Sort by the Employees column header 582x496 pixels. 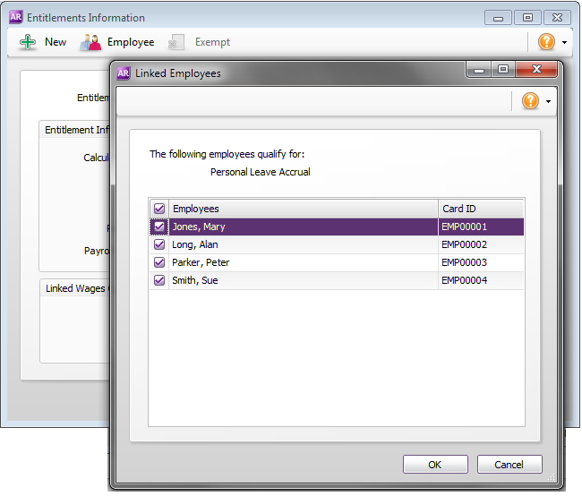click(x=303, y=209)
